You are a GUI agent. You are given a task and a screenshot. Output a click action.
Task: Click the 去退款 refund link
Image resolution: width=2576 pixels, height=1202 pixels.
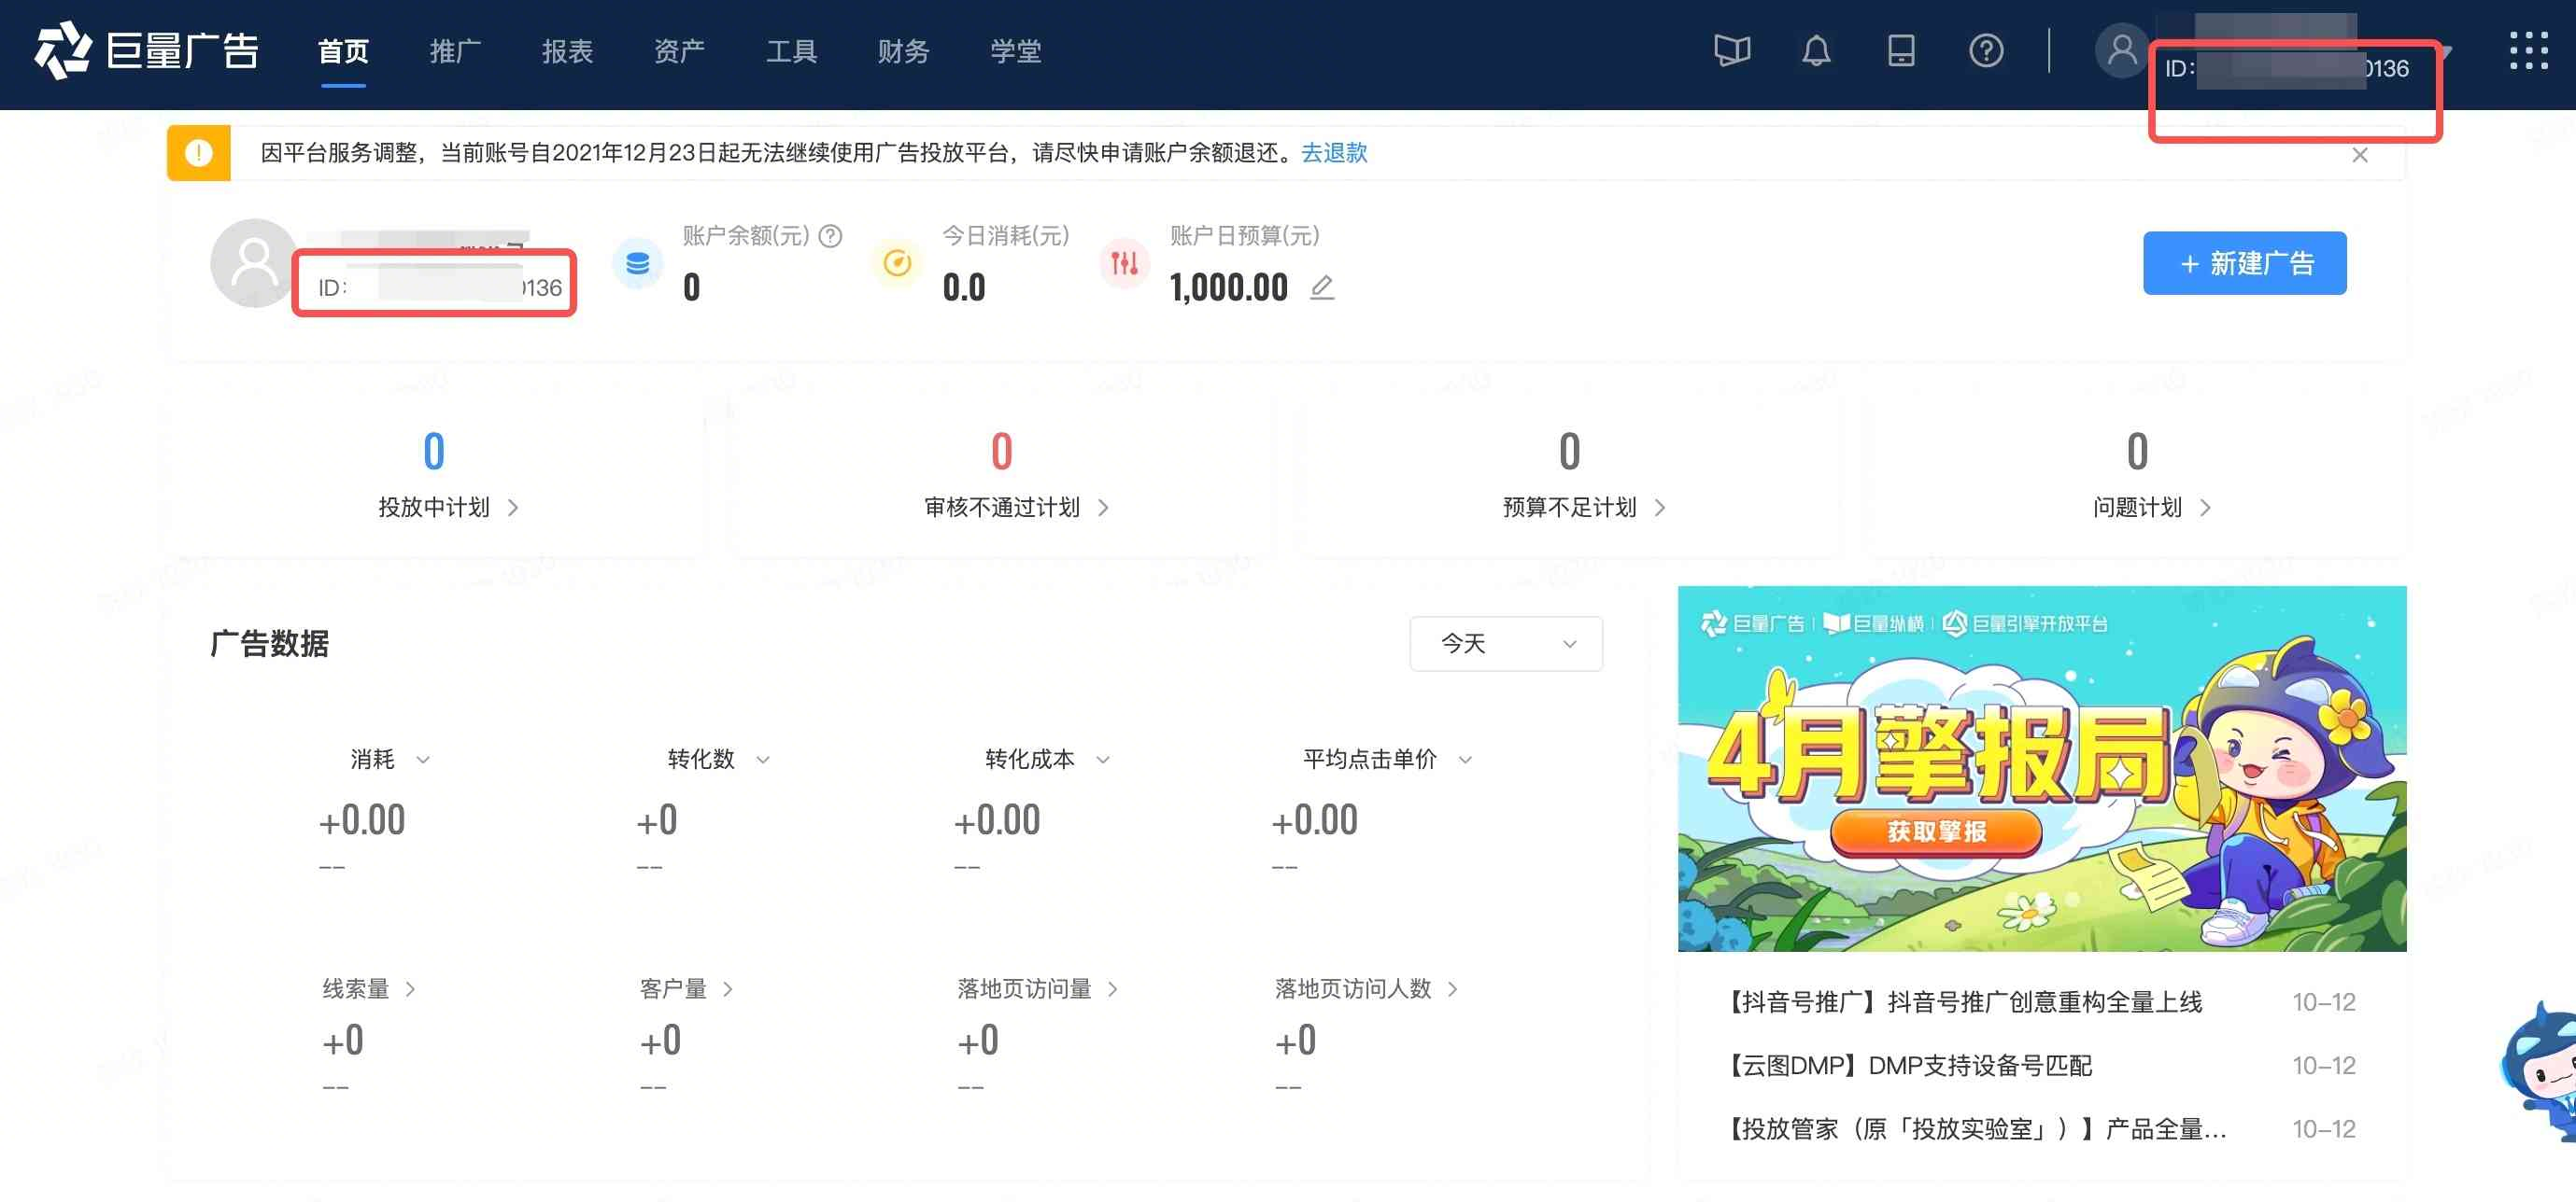1333,153
